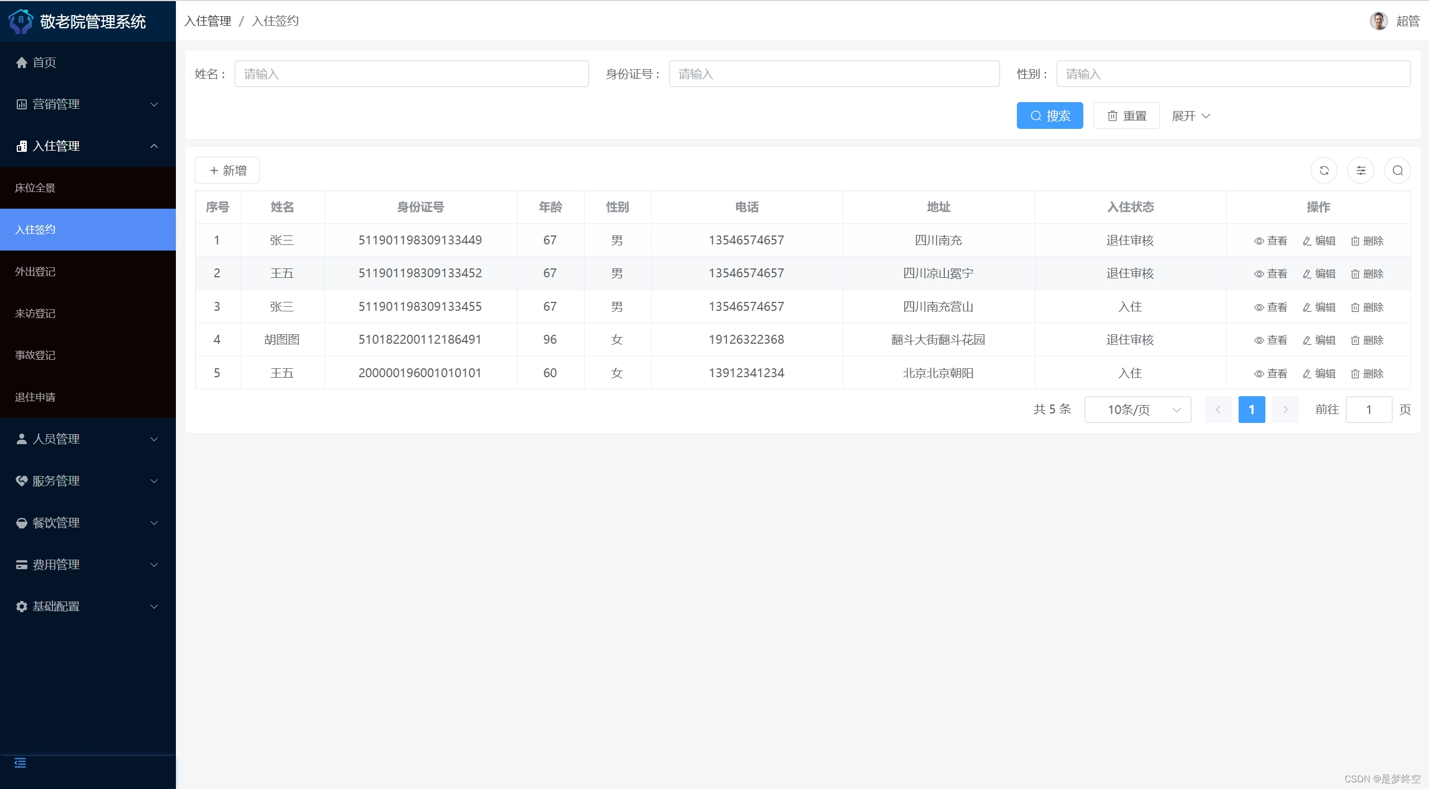The width and height of the screenshot is (1429, 789).
Task: Expand the 餐饮管理 menu
Action: pyautogui.click(x=88, y=523)
